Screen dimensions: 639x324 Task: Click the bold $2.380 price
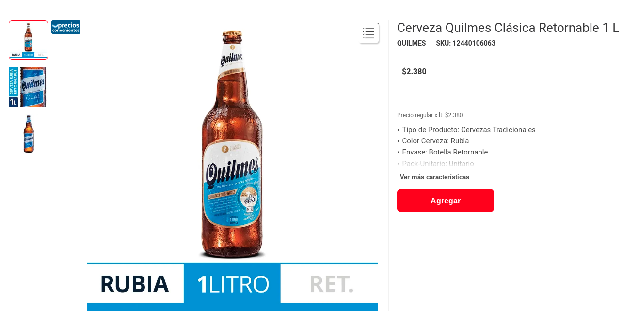click(x=414, y=72)
